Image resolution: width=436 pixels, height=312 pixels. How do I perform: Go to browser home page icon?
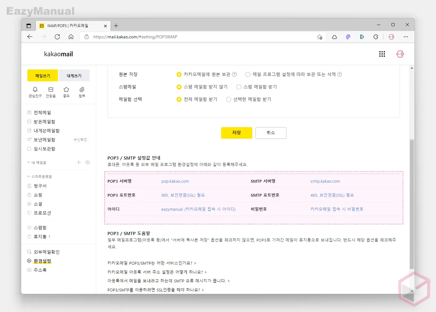click(71, 37)
